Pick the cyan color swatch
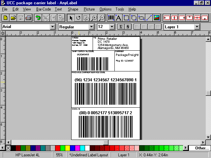 (x=82, y=148)
